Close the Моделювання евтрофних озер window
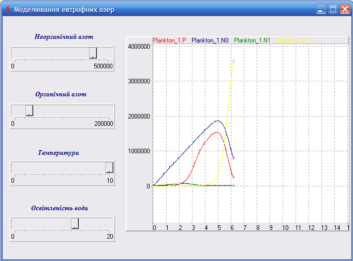The height and width of the screenshot is (261, 353). pyautogui.click(x=345, y=9)
